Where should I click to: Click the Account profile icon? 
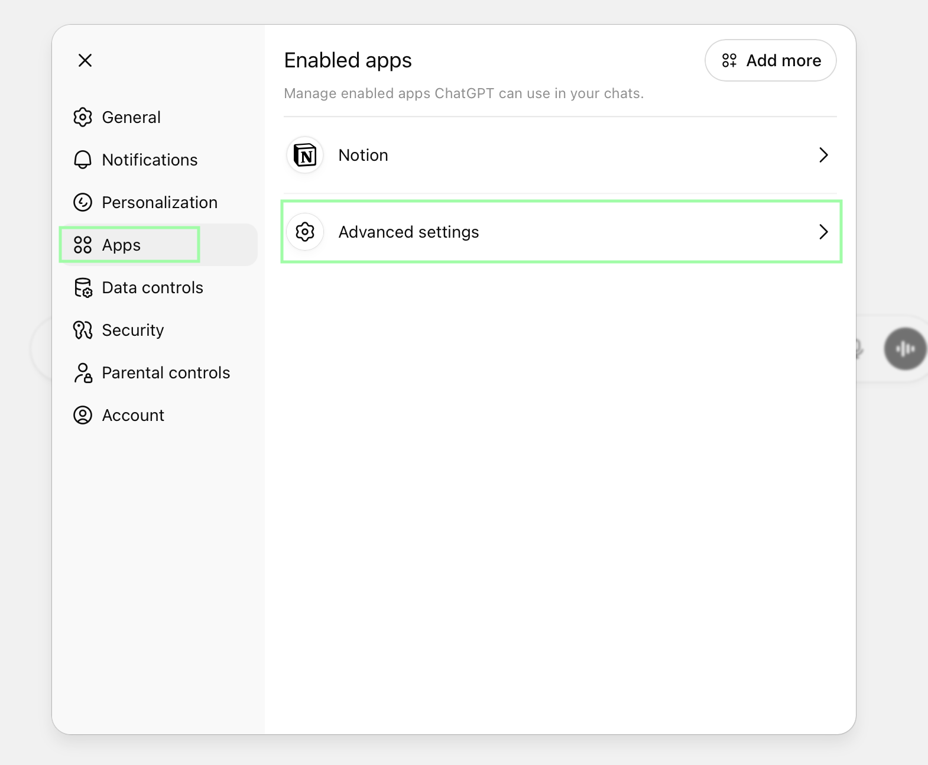coord(83,416)
